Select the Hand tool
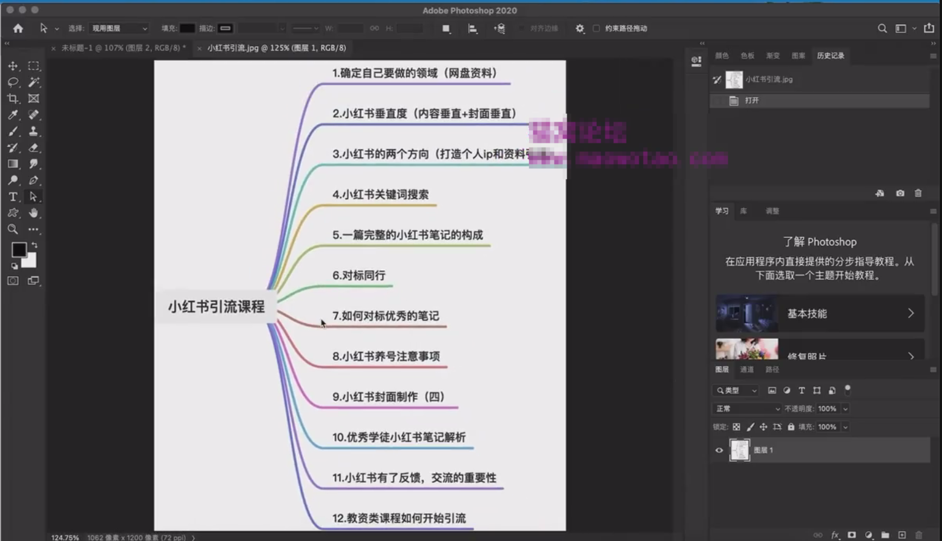 click(x=33, y=213)
